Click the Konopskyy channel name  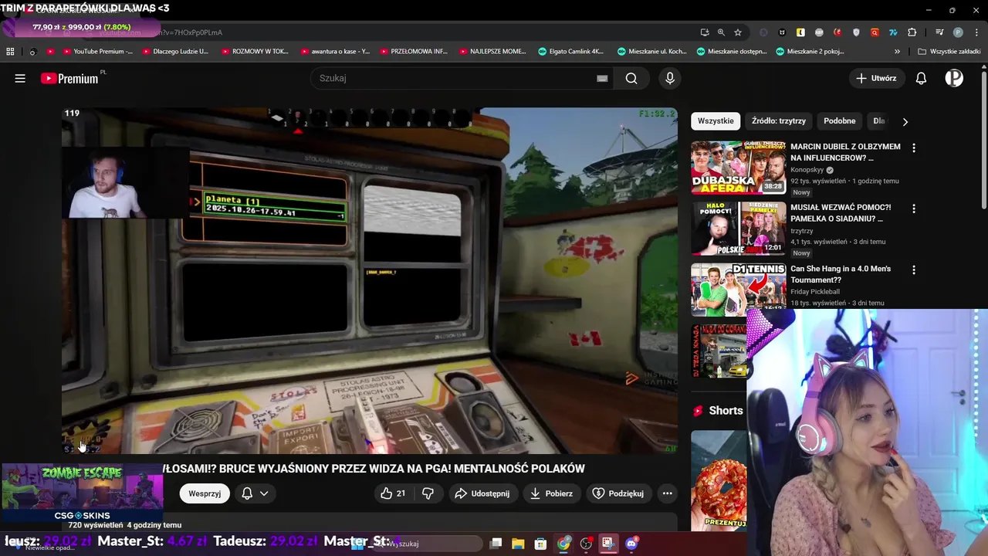tap(807, 170)
